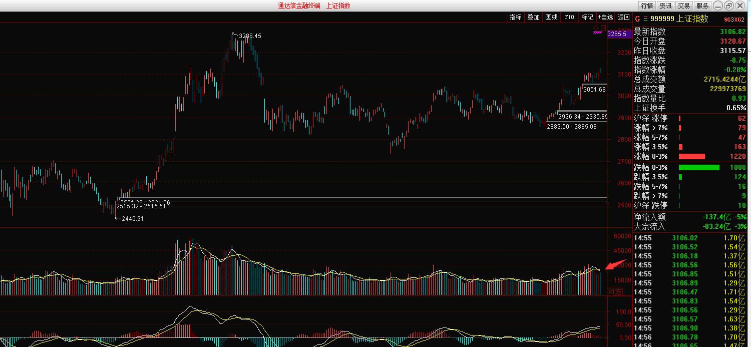Click the 2926.34 - 2935.85 gap label
This screenshot has width=751, height=347.
582,116
